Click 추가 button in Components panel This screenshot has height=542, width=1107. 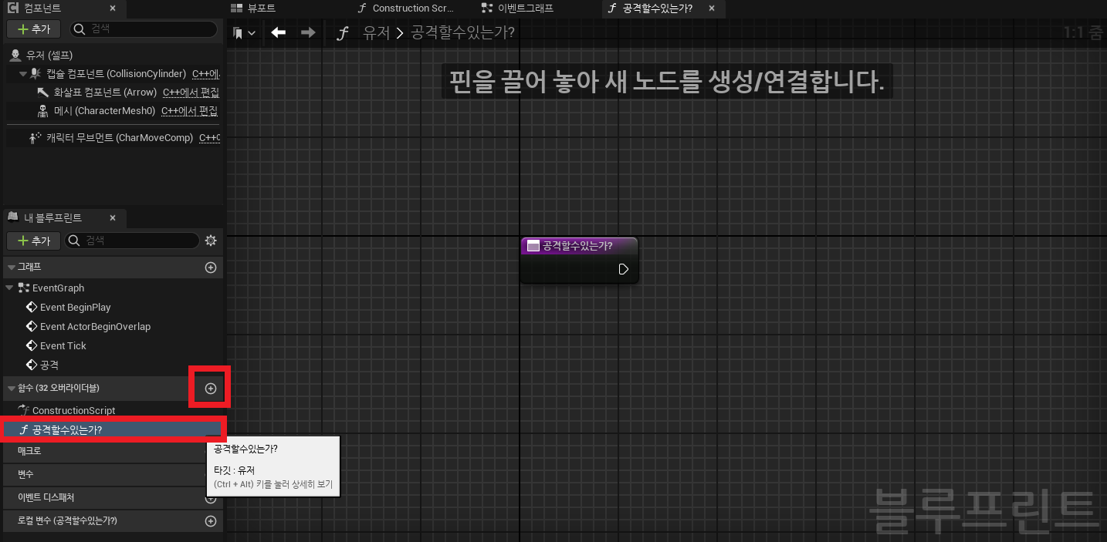click(x=34, y=29)
